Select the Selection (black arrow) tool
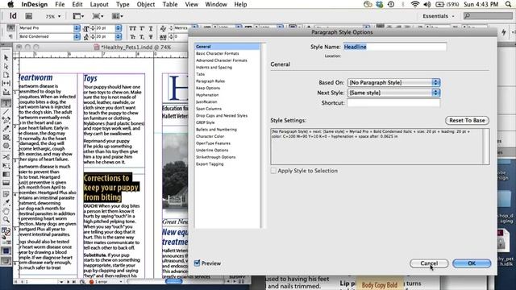This screenshot has height=290, width=516. [x=6, y=57]
